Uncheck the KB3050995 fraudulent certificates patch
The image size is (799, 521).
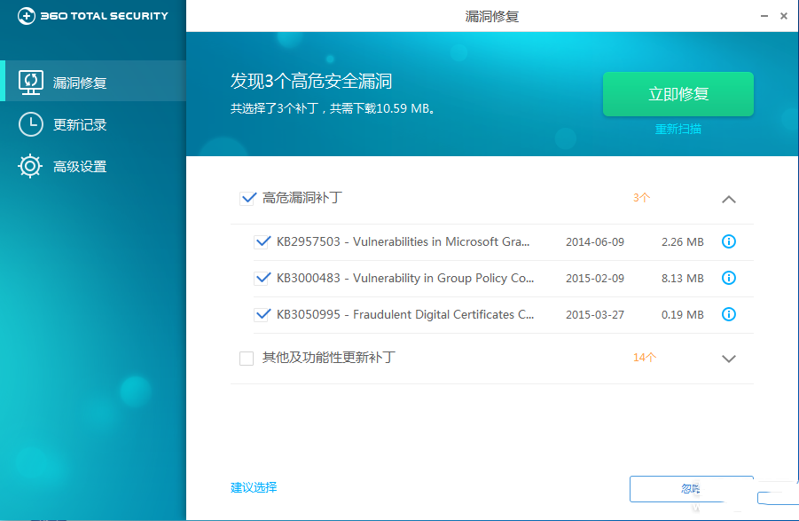pyautogui.click(x=262, y=313)
